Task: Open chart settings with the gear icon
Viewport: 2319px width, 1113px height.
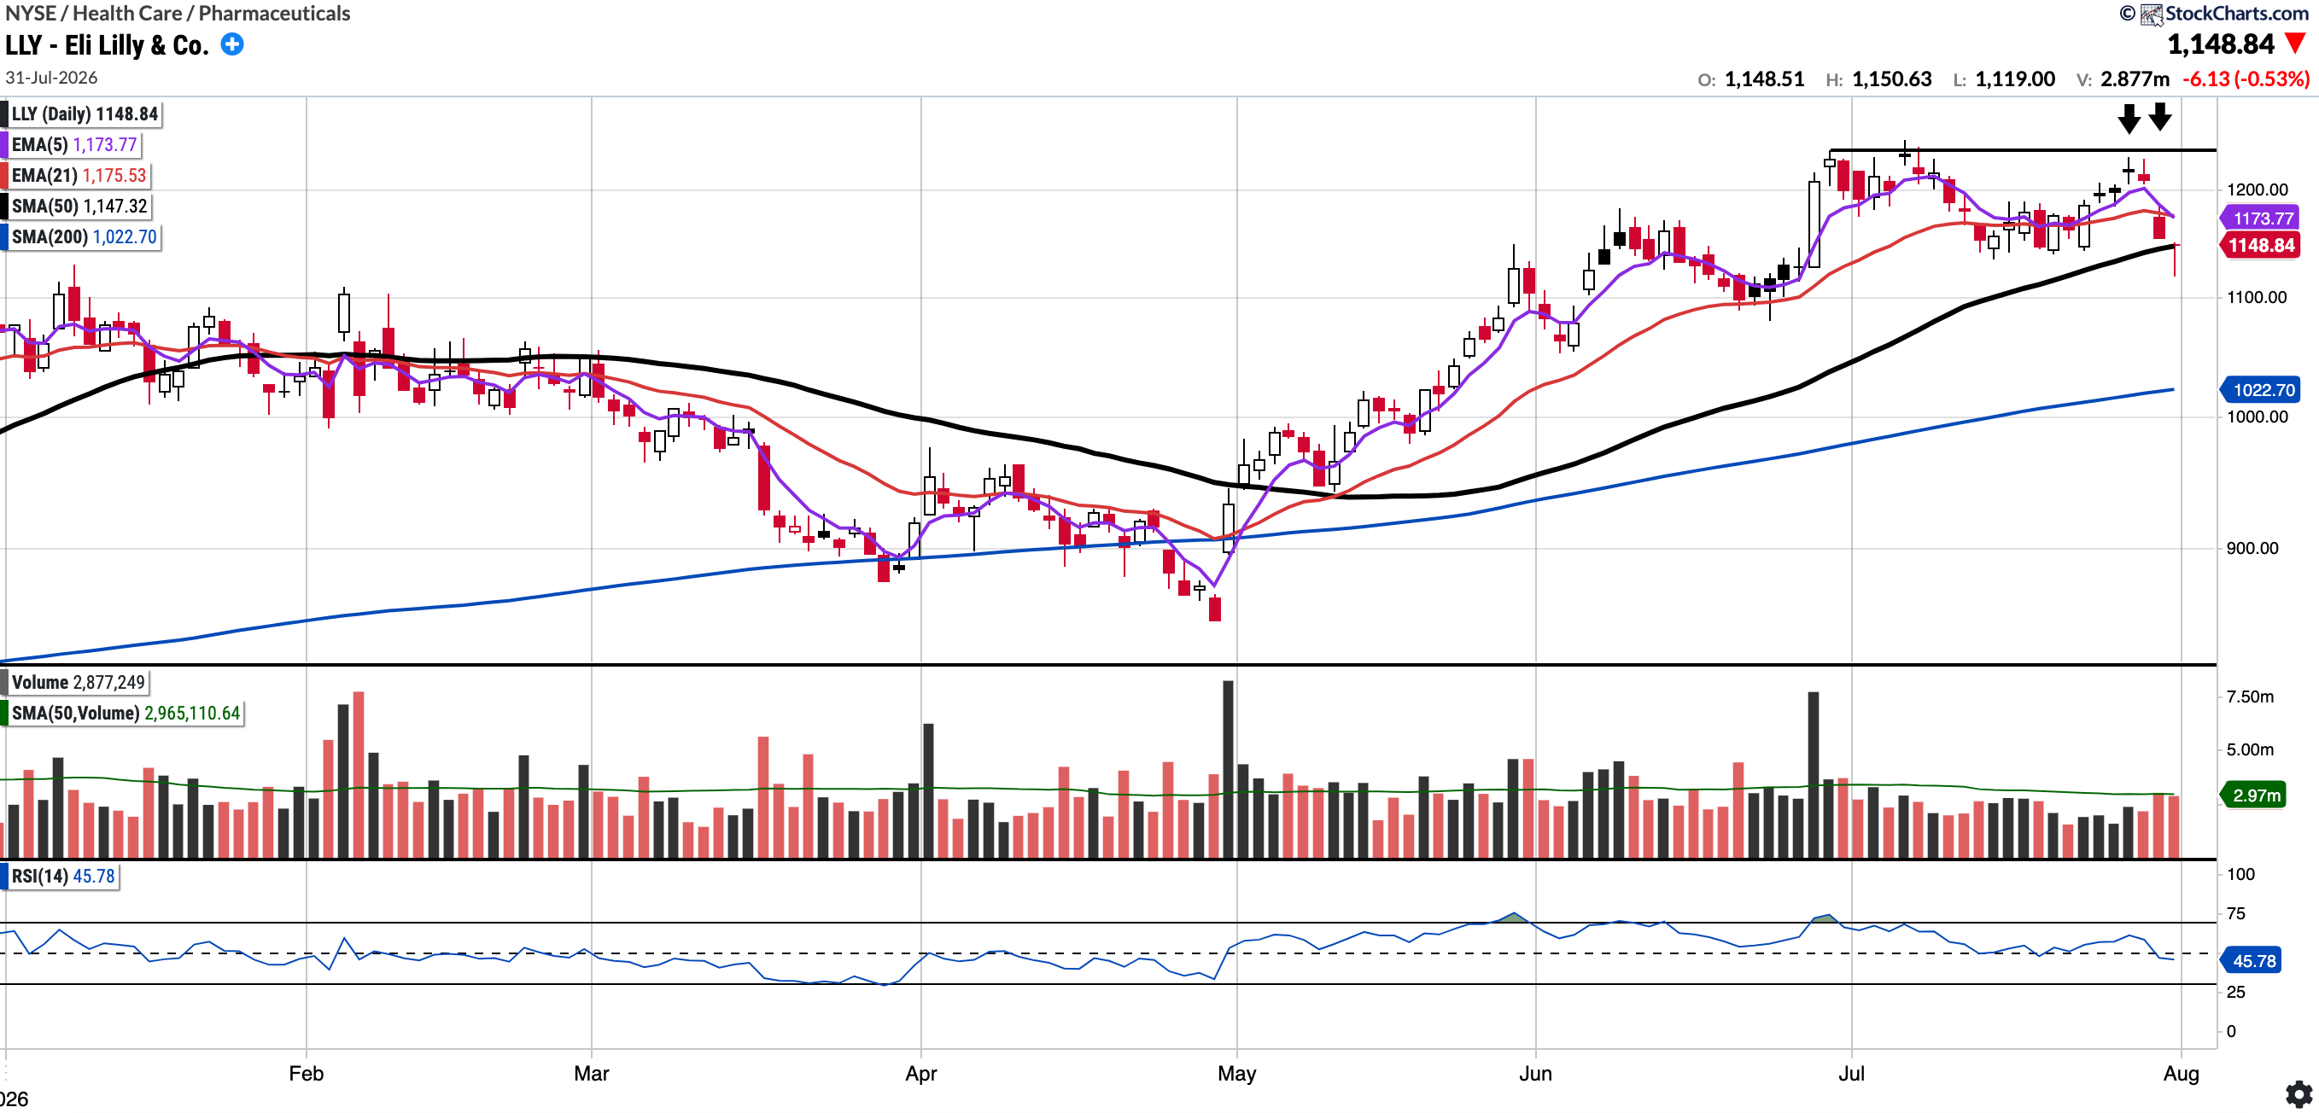Action: pos(2299,1094)
